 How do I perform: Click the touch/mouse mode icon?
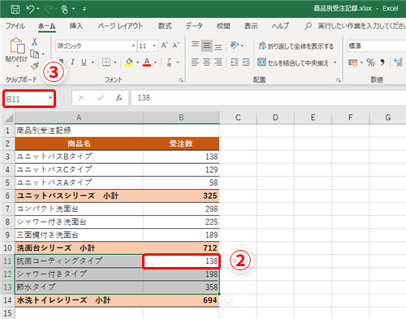click(65, 9)
